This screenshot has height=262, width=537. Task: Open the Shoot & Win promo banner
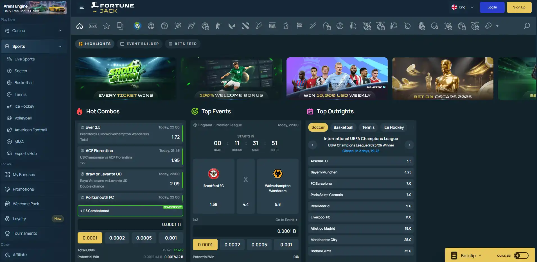(x=126, y=79)
